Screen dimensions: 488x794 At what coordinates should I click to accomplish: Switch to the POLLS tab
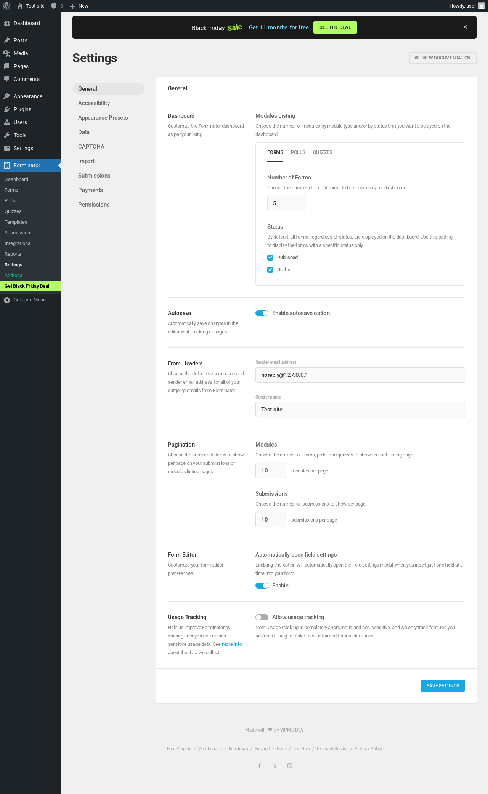(298, 152)
